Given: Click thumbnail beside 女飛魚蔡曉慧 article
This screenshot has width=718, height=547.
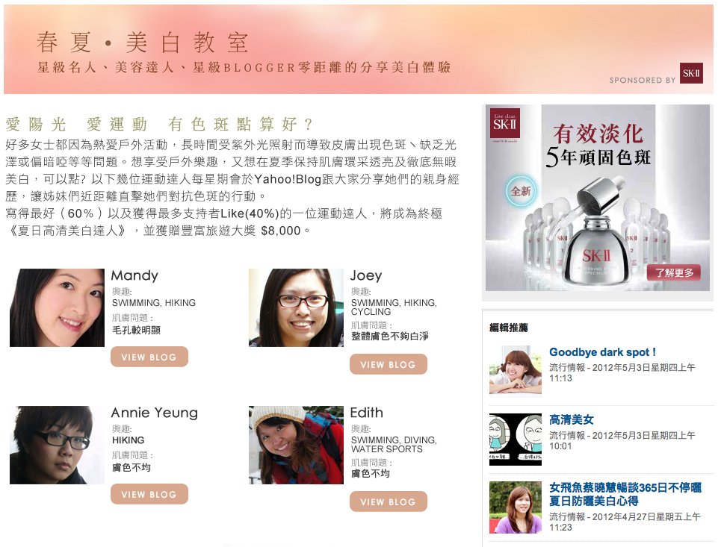Looking at the screenshot, I should click(516, 507).
